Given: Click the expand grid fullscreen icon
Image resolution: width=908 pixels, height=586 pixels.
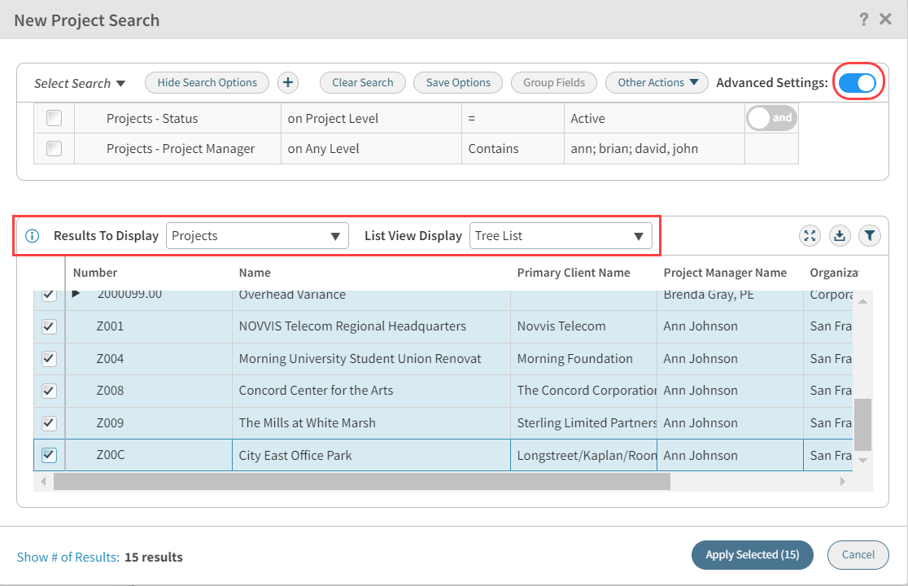Looking at the screenshot, I should (810, 236).
